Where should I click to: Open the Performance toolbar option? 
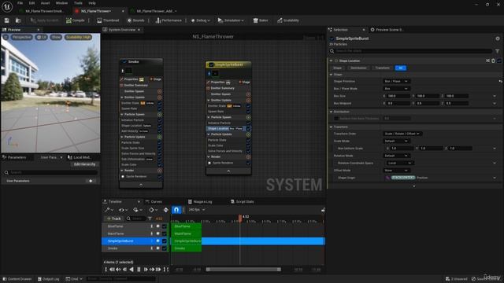169,20
